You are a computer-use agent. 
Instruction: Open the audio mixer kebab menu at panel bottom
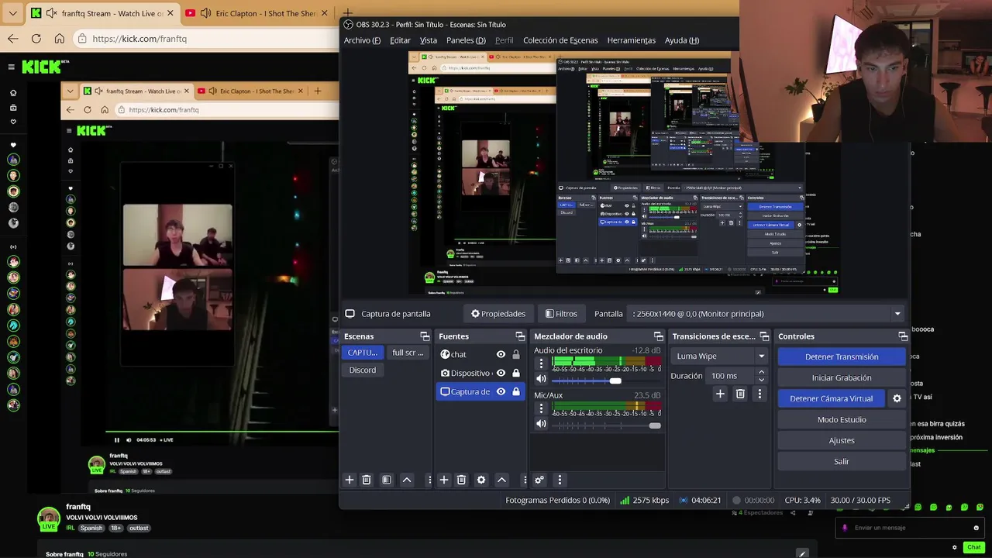click(x=560, y=480)
